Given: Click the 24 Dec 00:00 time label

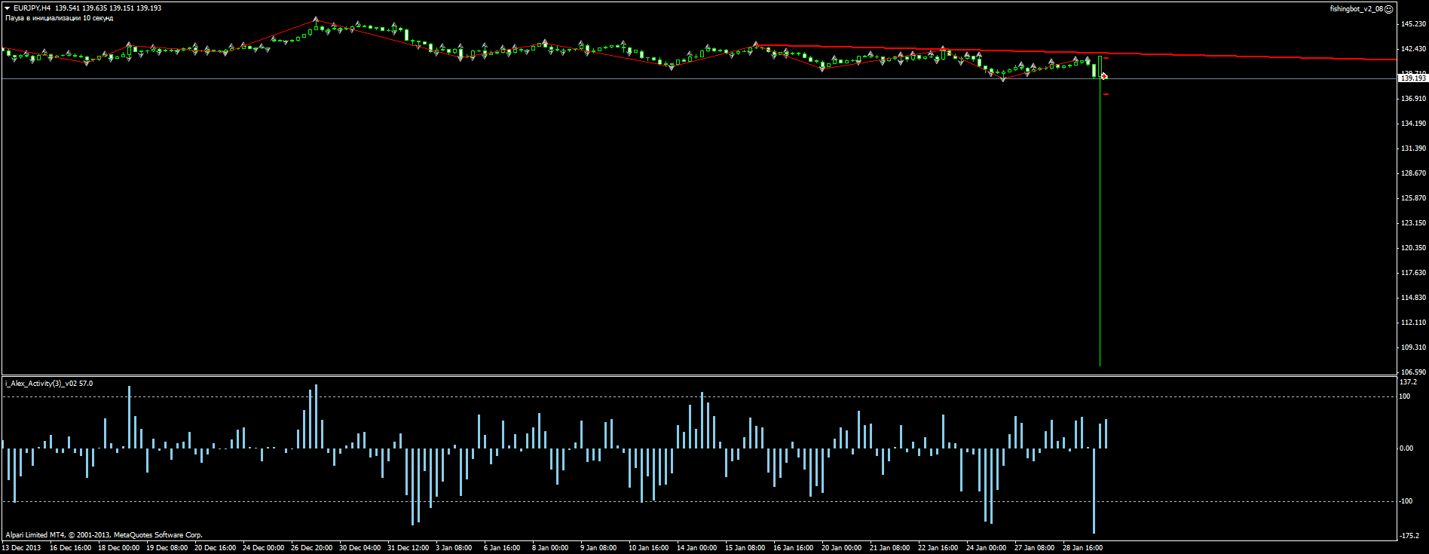Looking at the screenshot, I should pyautogui.click(x=263, y=548).
